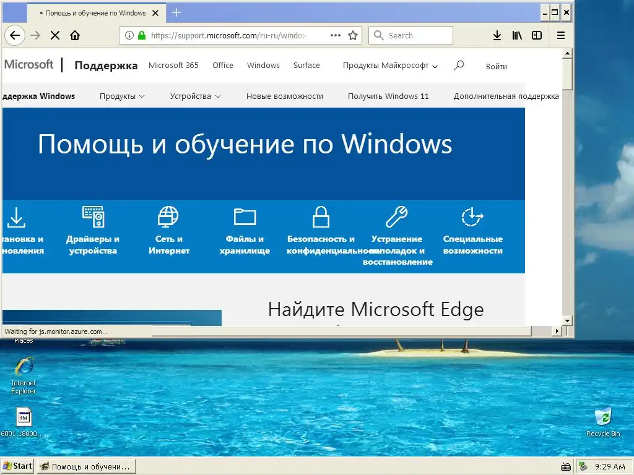Expand the 'Продукты Майкрософт' dropdown
634x475 pixels.
point(390,66)
